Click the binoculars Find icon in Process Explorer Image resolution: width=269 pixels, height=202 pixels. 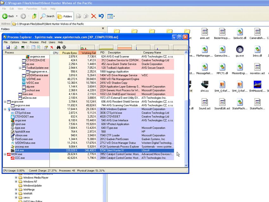(x=59, y=47)
